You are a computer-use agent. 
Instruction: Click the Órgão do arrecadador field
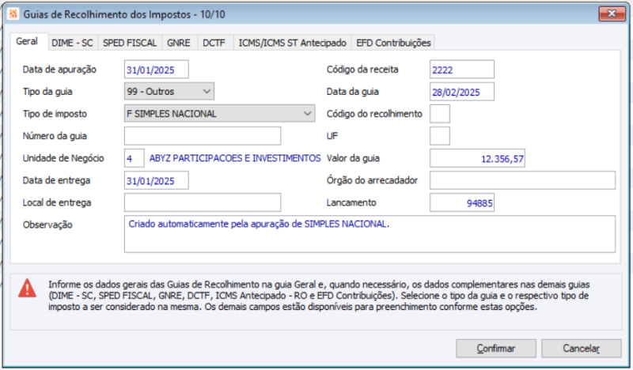tap(523, 180)
